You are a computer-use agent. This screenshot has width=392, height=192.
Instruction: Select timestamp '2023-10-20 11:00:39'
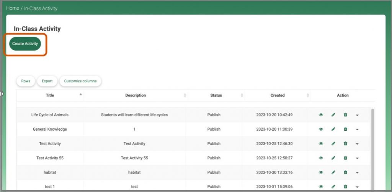[274, 129]
